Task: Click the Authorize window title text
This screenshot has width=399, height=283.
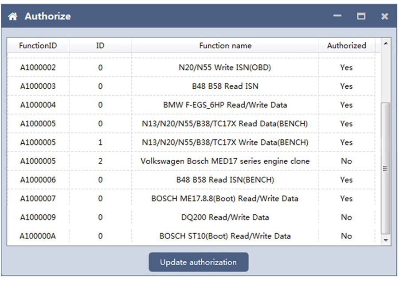Action: (x=48, y=16)
